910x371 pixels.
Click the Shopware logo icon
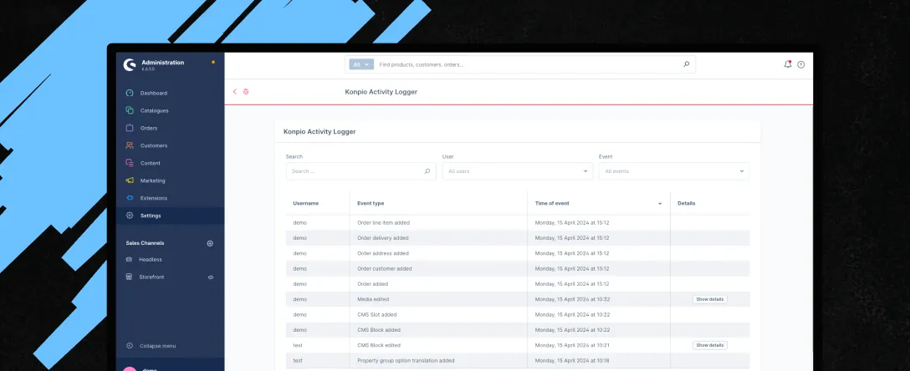click(x=129, y=65)
